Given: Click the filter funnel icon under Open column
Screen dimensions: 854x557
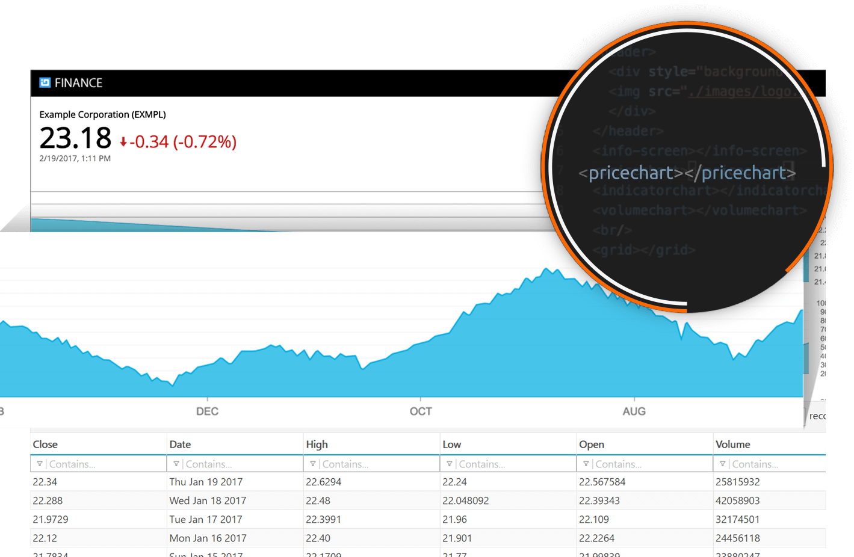Looking at the screenshot, I should click(x=586, y=463).
